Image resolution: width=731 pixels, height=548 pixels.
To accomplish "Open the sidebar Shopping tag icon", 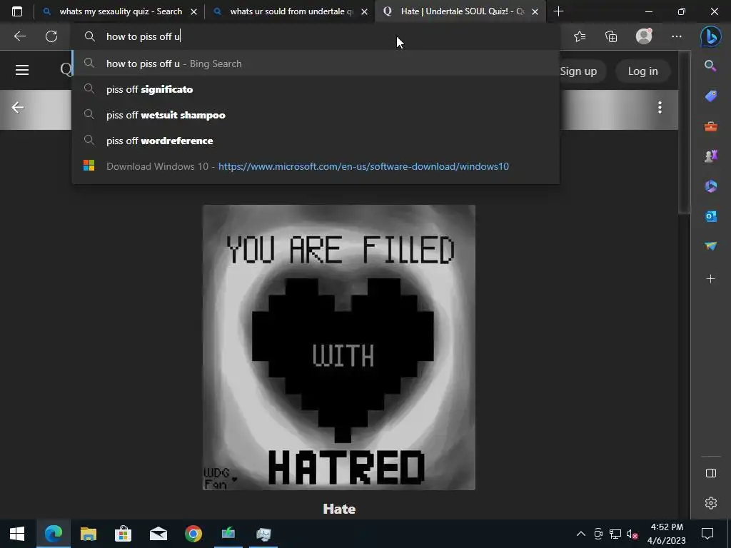I will click(x=710, y=96).
